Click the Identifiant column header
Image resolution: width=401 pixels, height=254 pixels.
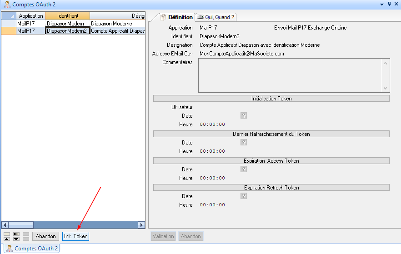(67, 16)
